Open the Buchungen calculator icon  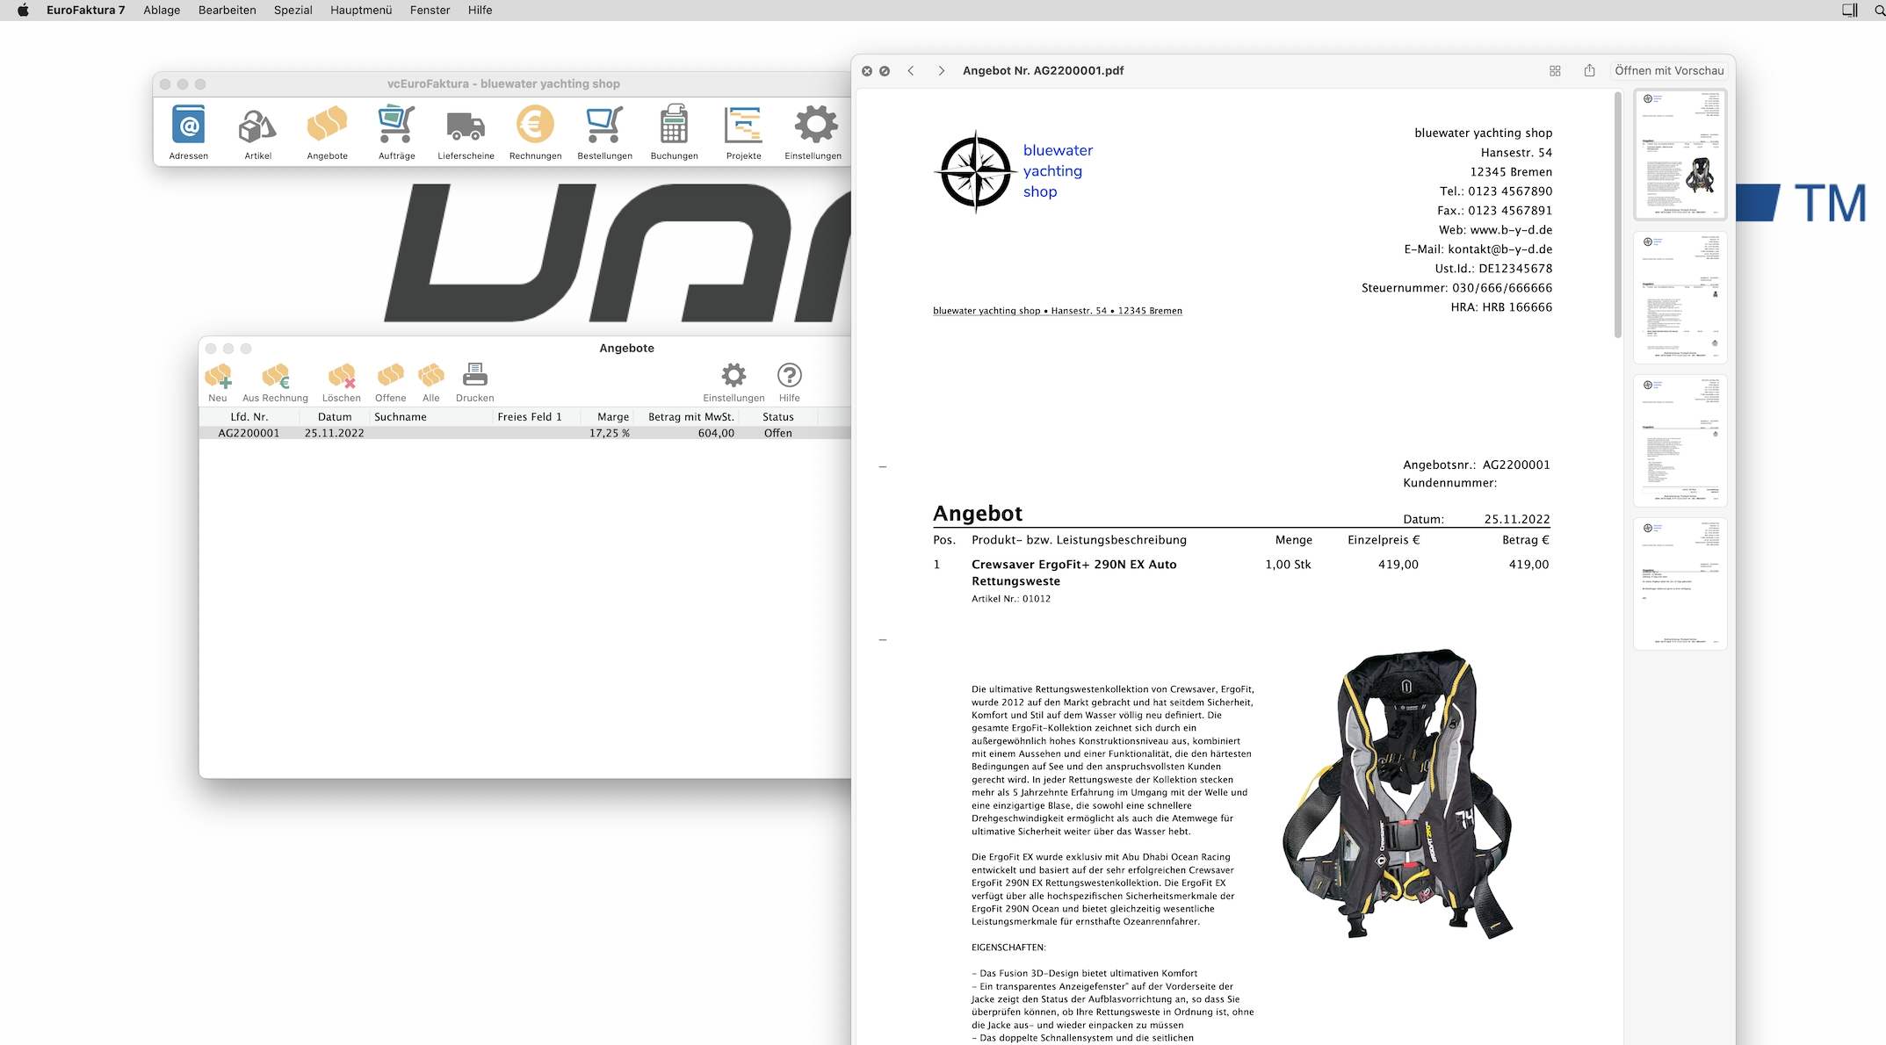[674, 126]
